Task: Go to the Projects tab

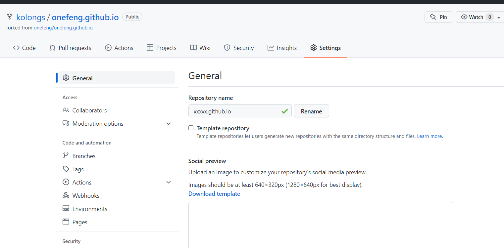Action: (x=162, y=48)
